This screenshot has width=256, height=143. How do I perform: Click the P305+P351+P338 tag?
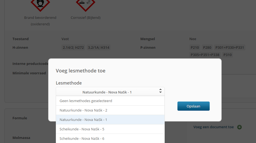tap(205, 55)
